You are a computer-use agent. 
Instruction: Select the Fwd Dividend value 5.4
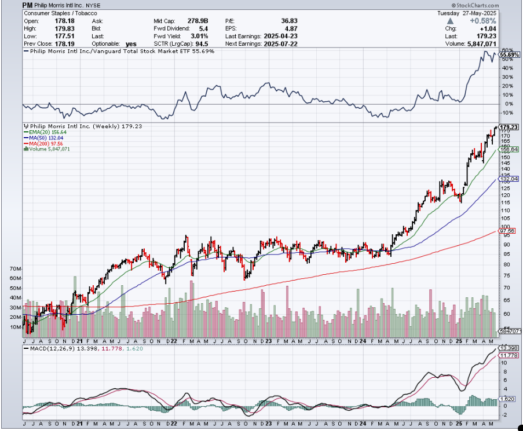tap(203, 29)
